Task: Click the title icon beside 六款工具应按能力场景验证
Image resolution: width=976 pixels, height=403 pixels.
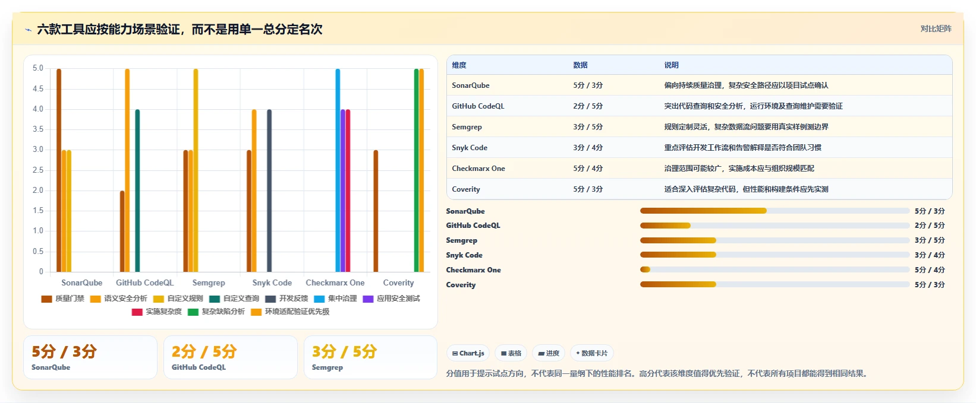Action: click(28, 30)
